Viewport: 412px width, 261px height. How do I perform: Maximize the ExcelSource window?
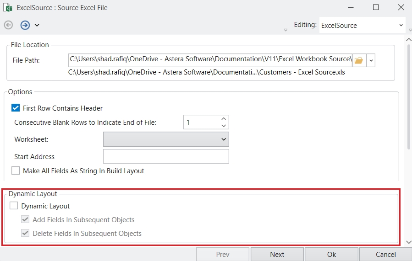(376, 7)
